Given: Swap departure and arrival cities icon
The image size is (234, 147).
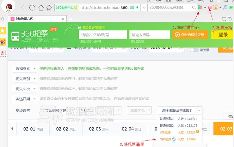Looking at the screenshot, I should pyautogui.click(x=69, y=48).
